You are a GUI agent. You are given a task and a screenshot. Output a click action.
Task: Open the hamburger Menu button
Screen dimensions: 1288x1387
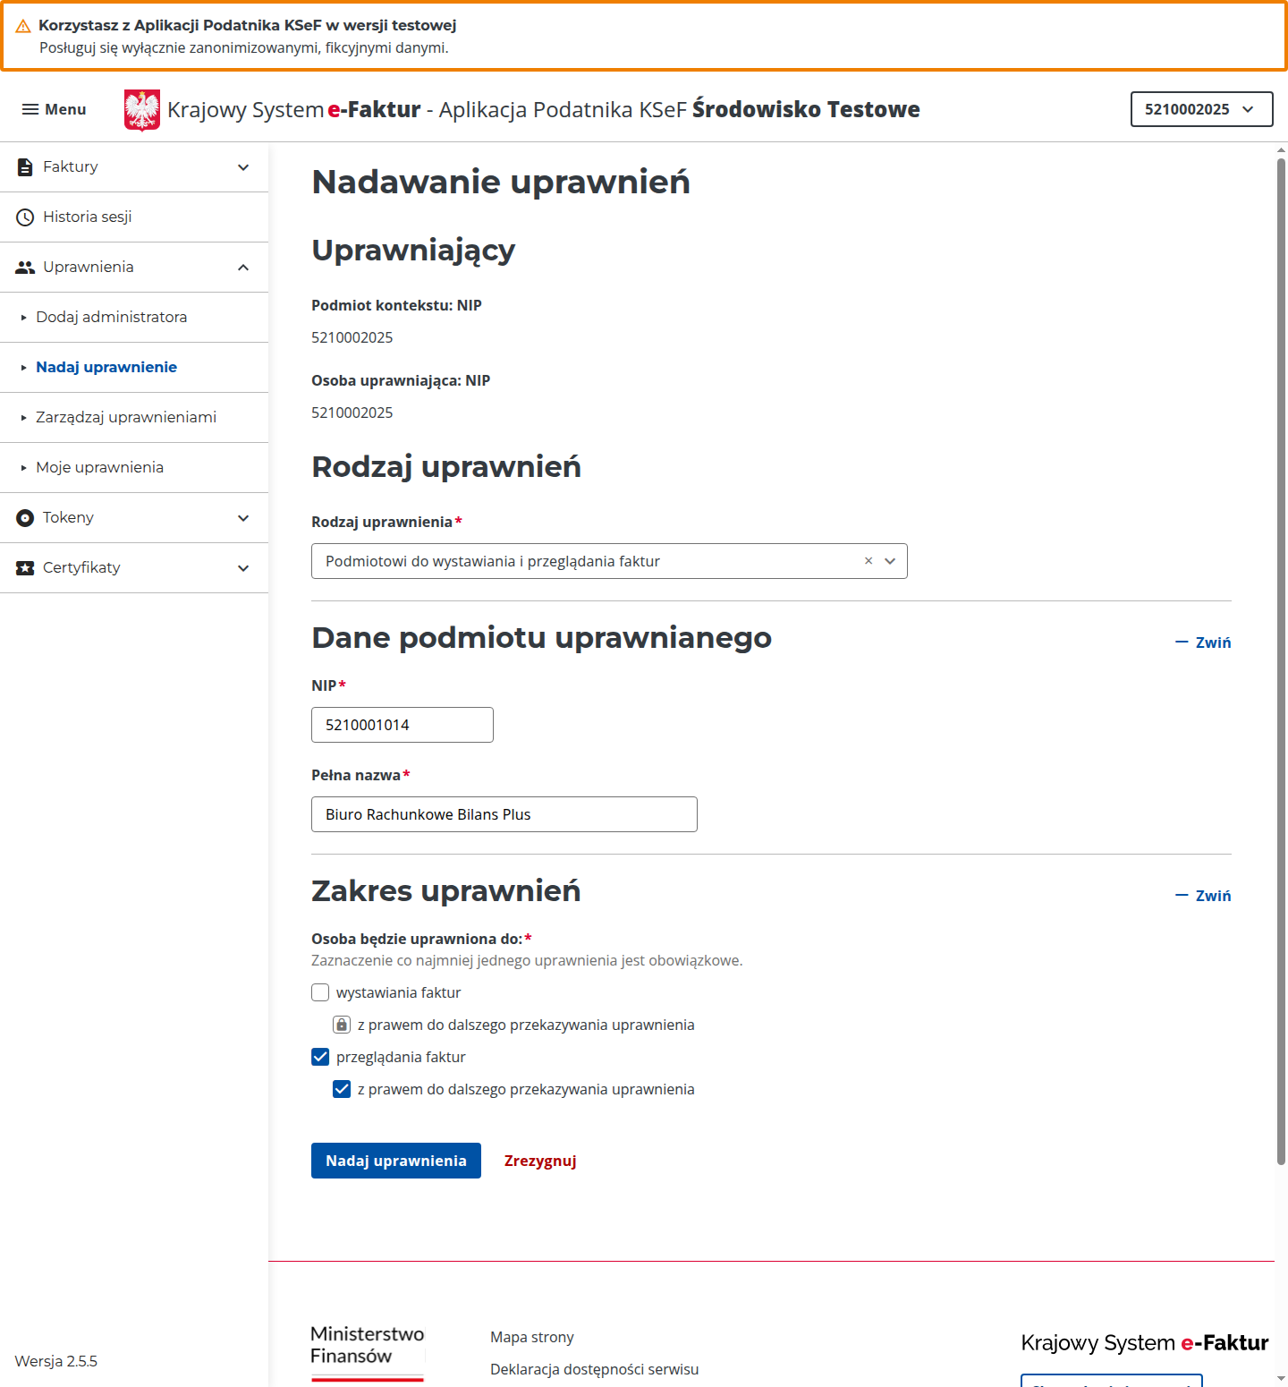coord(54,109)
